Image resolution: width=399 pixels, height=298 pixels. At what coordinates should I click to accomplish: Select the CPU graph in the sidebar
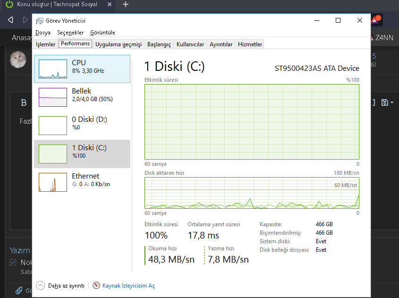pyautogui.click(x=81, y=68)
